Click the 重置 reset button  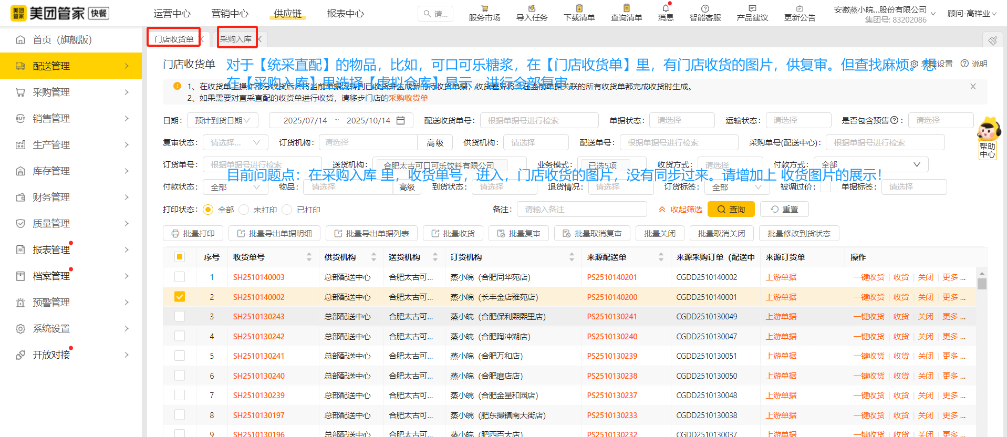784,209
